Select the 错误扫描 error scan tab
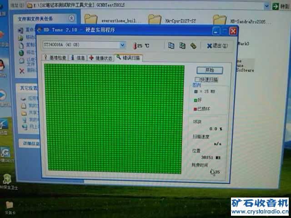291x218 pixels. click(x=129, y=58)
